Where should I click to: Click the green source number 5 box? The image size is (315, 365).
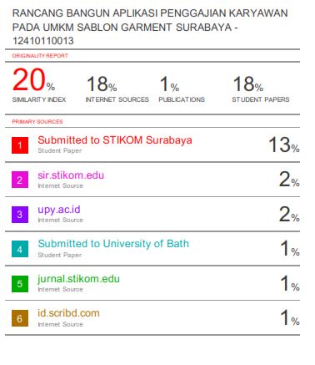click(20, 284)
